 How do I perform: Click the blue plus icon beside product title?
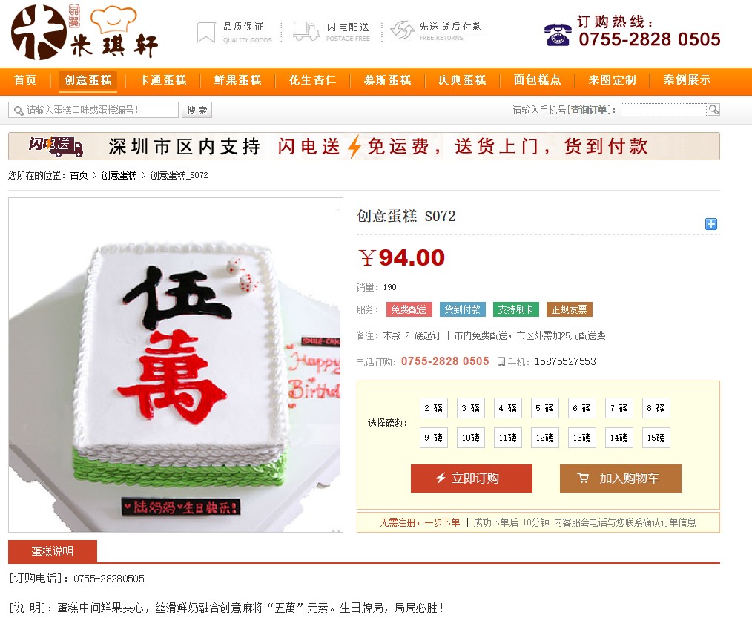point(710,223)
